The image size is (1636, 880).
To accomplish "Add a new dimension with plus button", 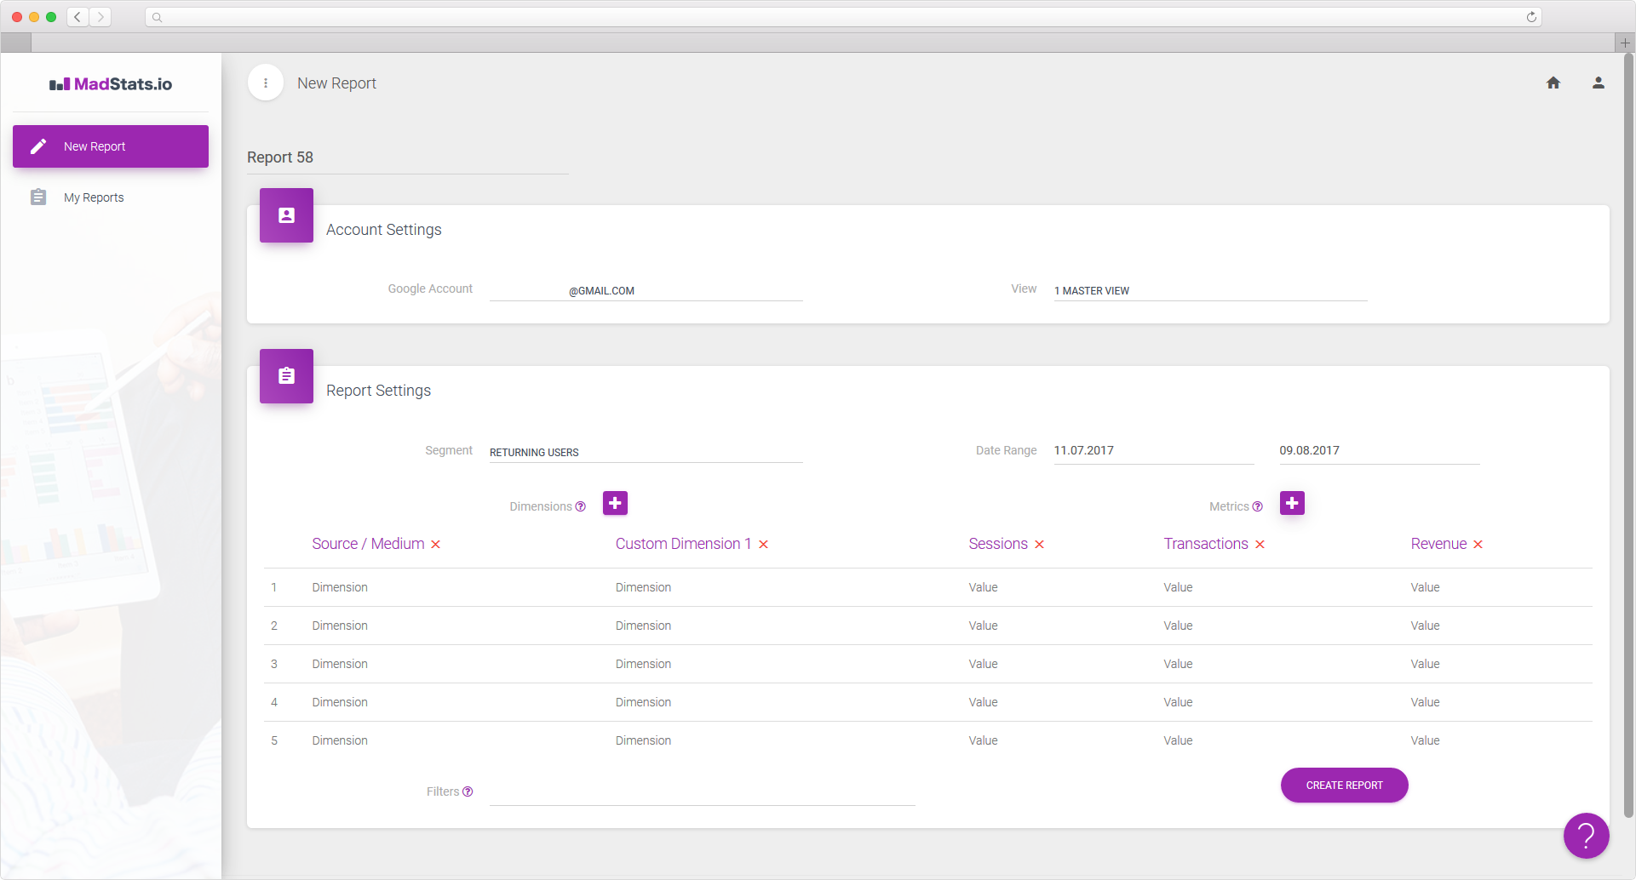I will coord(615,503).
